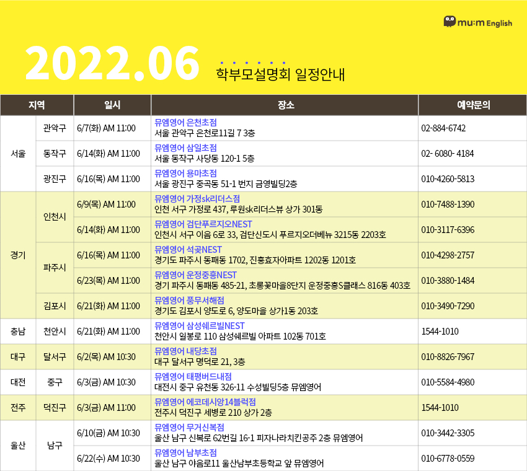Image resolution: width=527 pixels, height=471 pixels.
Task: Select the 대전 region cell
Action: [18, 382]
